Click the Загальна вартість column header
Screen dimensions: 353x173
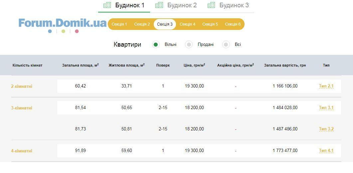[285, 65]
